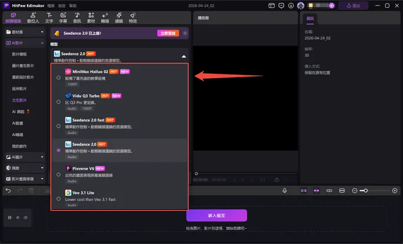
Task: Click the play button in player controls
Action: [243, 180]
